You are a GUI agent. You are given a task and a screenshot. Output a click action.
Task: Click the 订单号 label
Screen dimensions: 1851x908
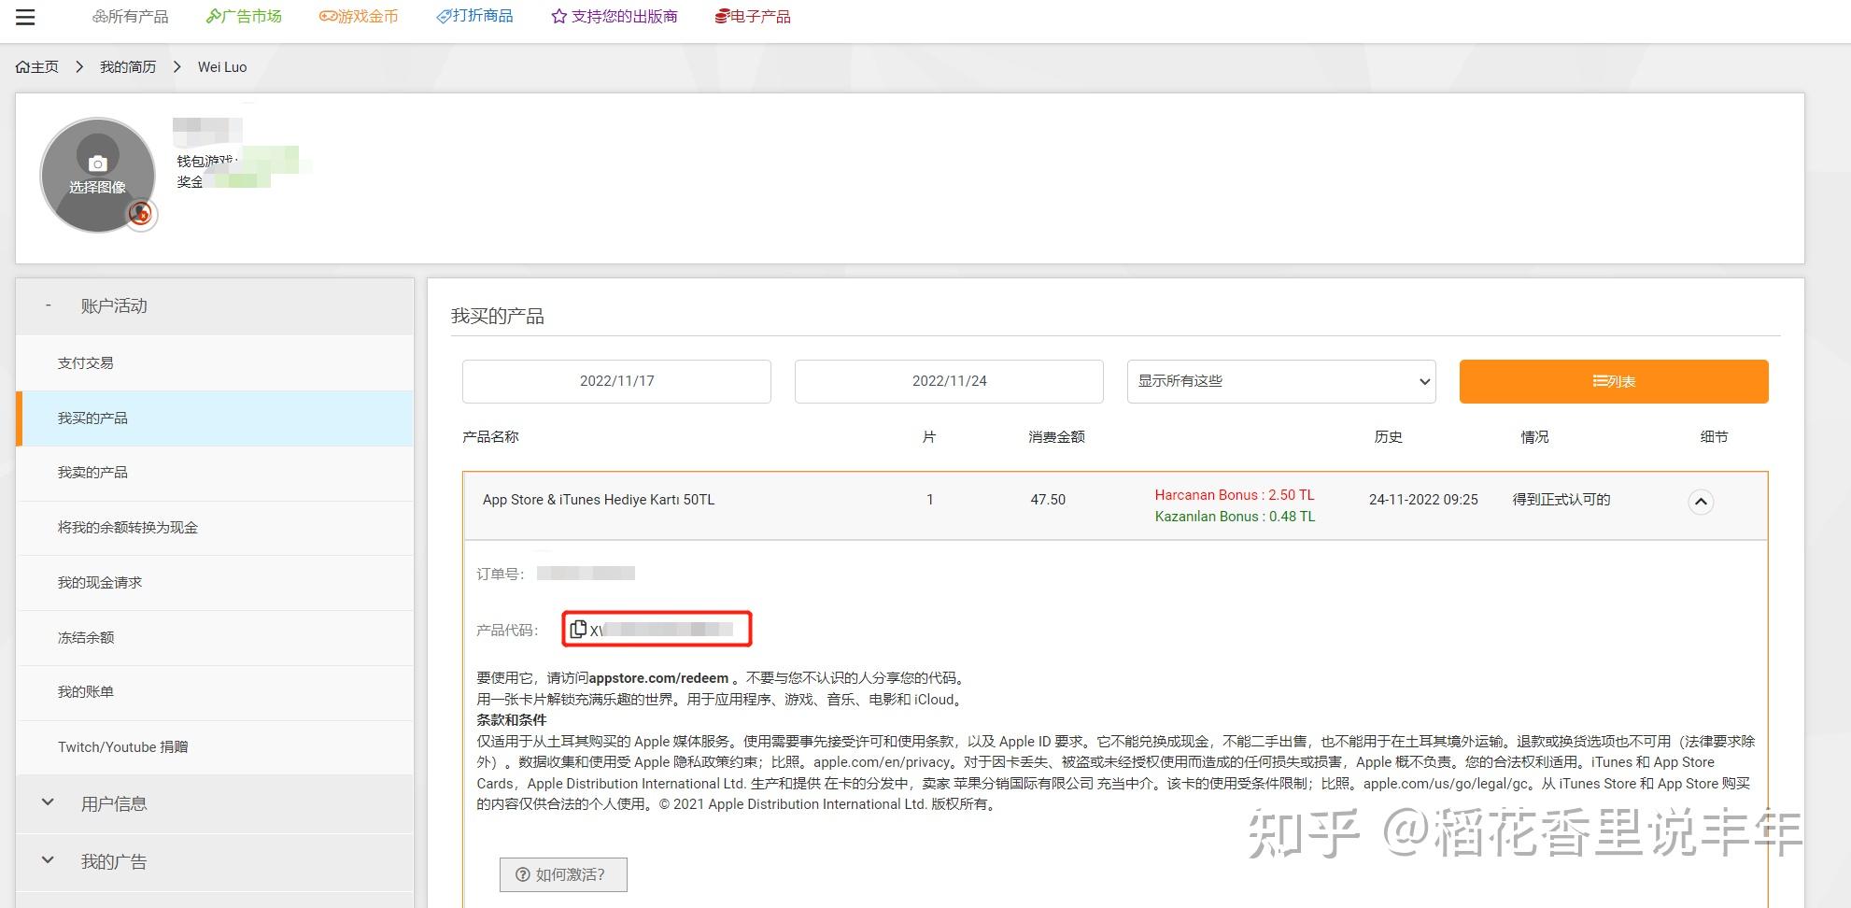point(501,574)
